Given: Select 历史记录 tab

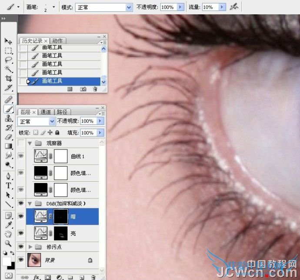Looking at the screenshot, I should coord(32,41).
